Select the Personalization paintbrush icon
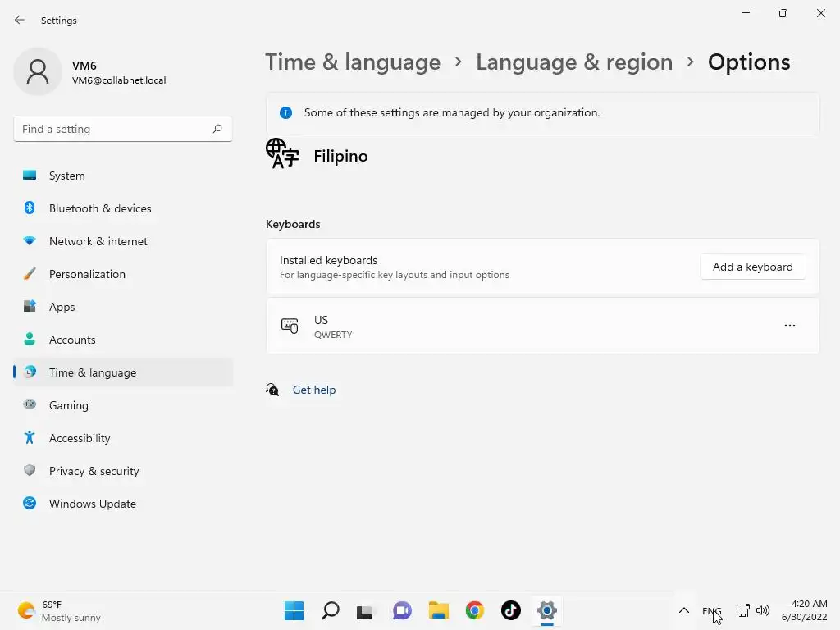The image size is (840, 630). click(x=30, y=274)
